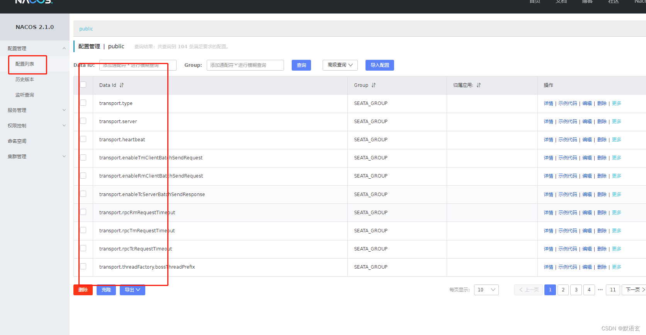Expand the 集群管理 sidebar section
The image size is (646, 335).
[35, 156]
